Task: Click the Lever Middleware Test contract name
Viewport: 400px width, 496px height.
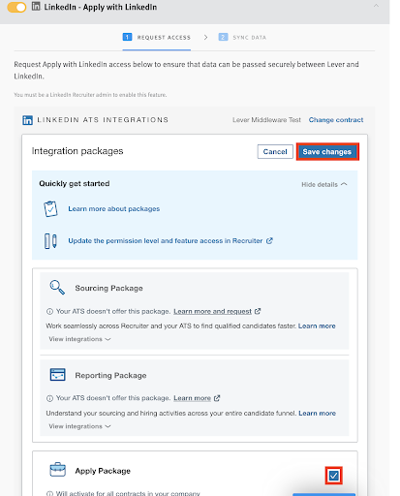Action: click(266, 120)
